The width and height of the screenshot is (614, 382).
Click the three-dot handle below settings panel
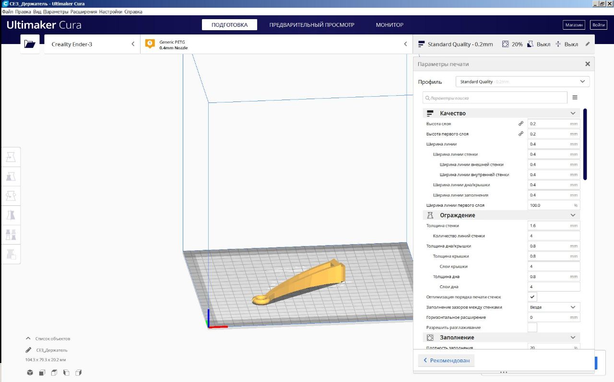[x=503, y=372]
